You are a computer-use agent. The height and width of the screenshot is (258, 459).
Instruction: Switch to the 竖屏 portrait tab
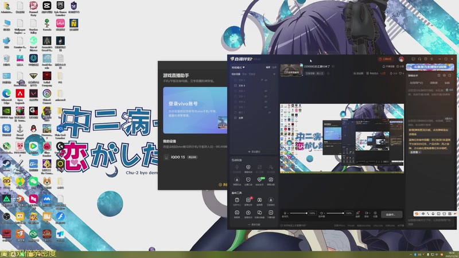click(274, 67)
